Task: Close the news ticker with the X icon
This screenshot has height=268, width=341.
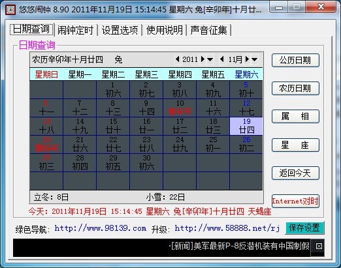Action: click(319, 246)
